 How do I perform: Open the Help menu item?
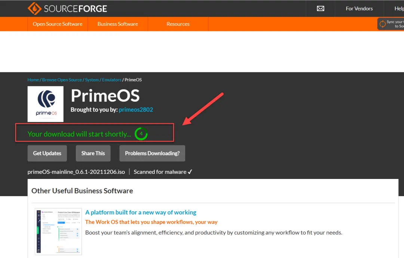398,8
